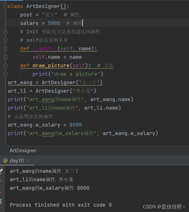Collapse the draw_picture method fold marker
The image size is (189, 212).
(x=6, y=65)
